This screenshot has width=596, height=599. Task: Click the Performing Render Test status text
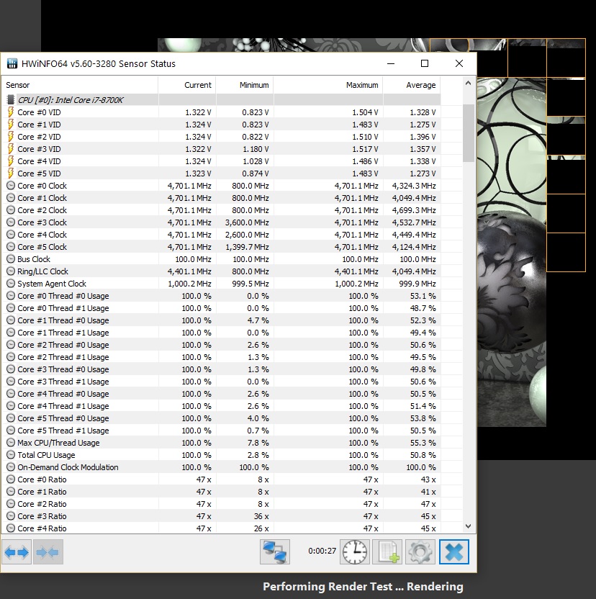(x=363, y=586)
